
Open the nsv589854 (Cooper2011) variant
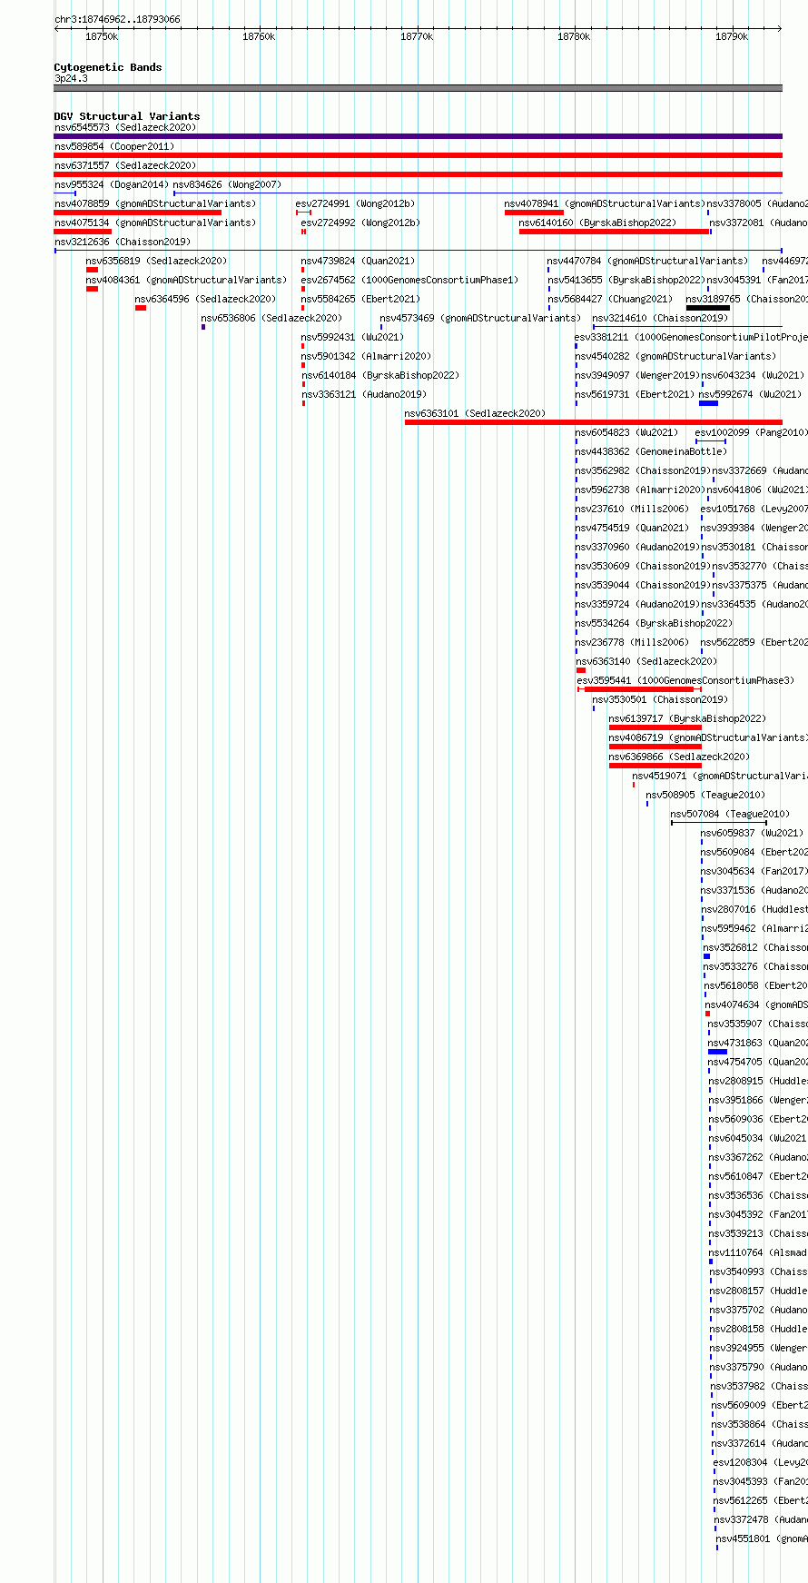(x=114, y=146)
